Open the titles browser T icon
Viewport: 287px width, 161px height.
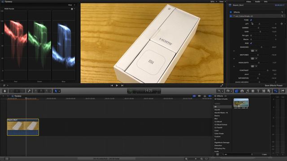pyautogui.click(x=258, y=91)
